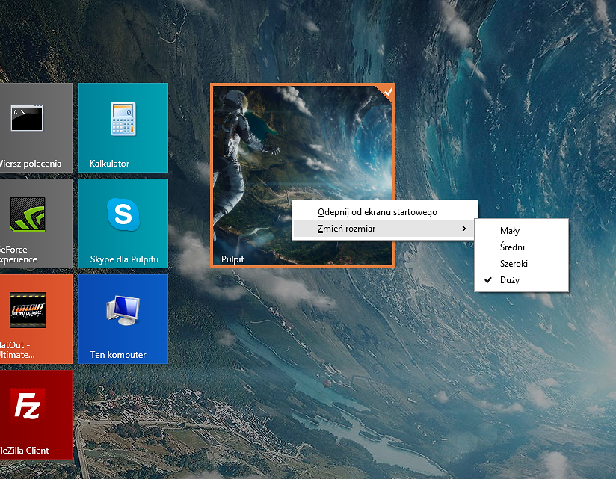The height and width of the screenshot is (479, 616).
Task: Set tile size to Szeroki
Action: [x=521, y=264]
